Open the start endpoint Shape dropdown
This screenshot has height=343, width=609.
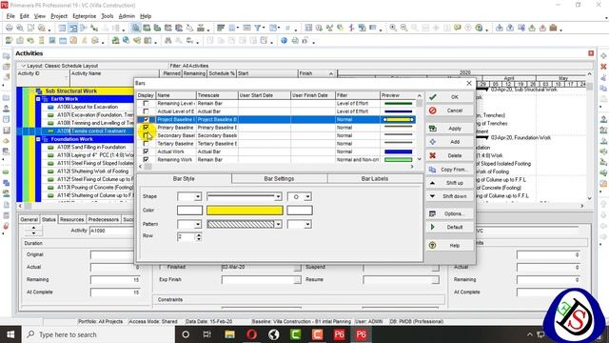198,197
